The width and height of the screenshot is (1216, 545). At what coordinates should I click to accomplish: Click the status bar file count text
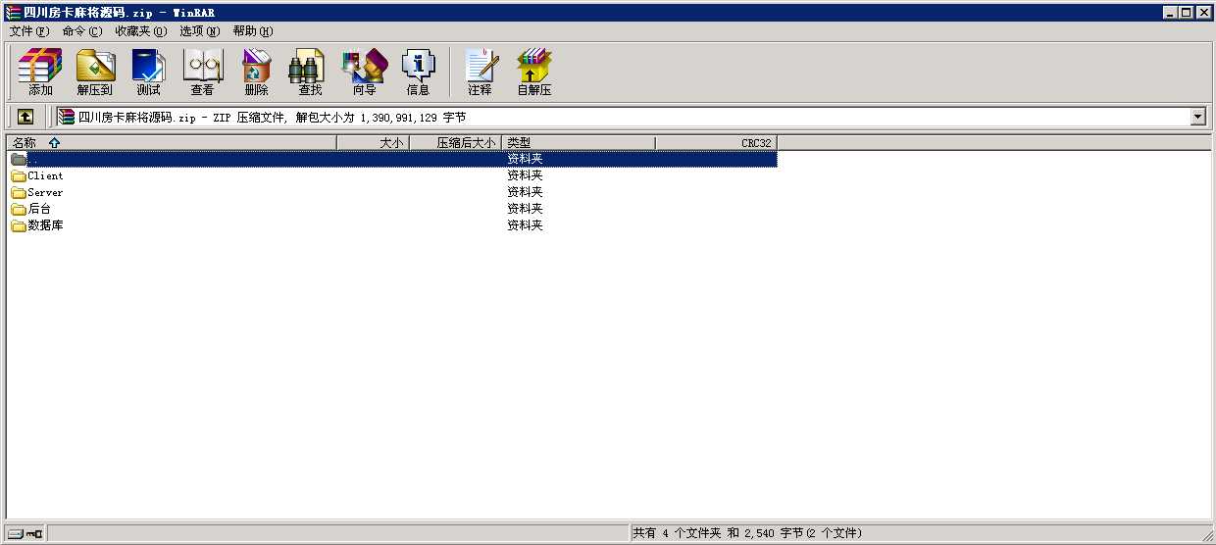pyautogui.click(x=747, y=533)
